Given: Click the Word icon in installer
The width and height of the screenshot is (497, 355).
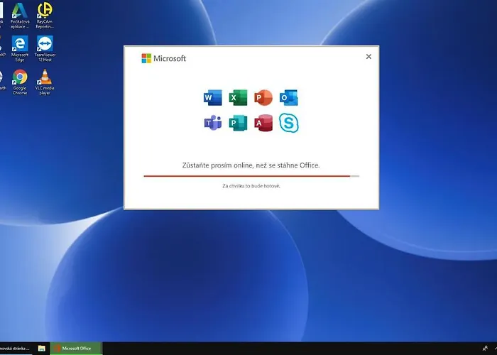Looking at the screenshot, I should 213,98.
